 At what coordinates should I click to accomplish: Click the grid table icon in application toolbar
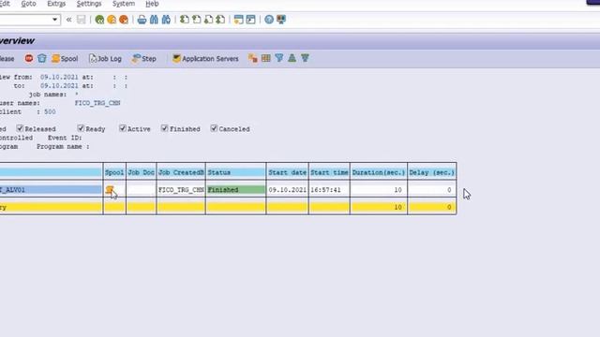click(266, 58)
